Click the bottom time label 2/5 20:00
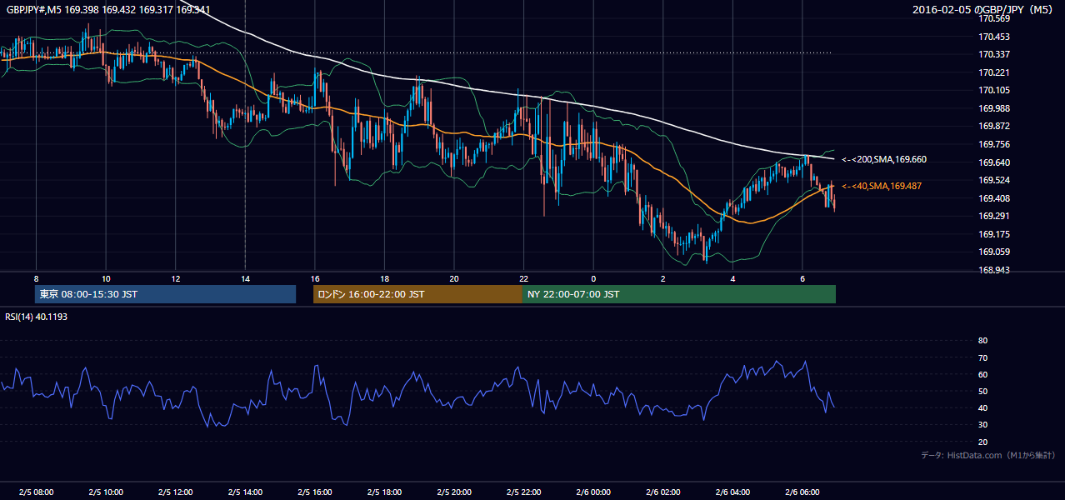 tap(454, 492)
